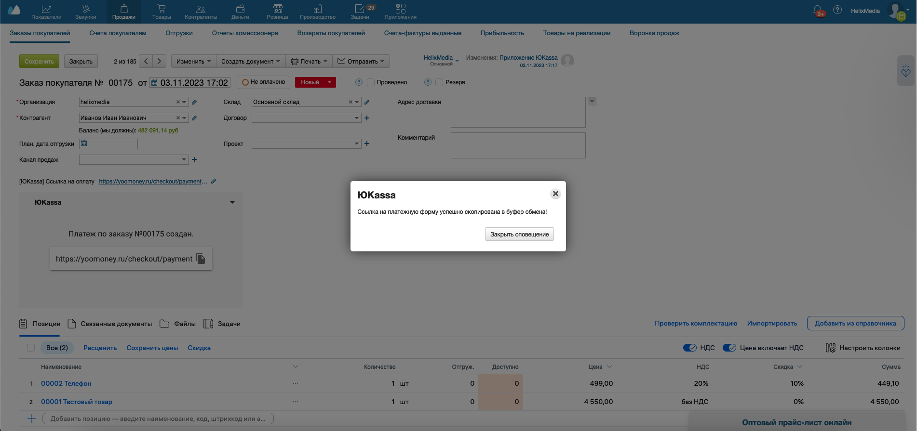Switch to Воронка продаж tab
917x431 pixels.
tap(654, 33)
